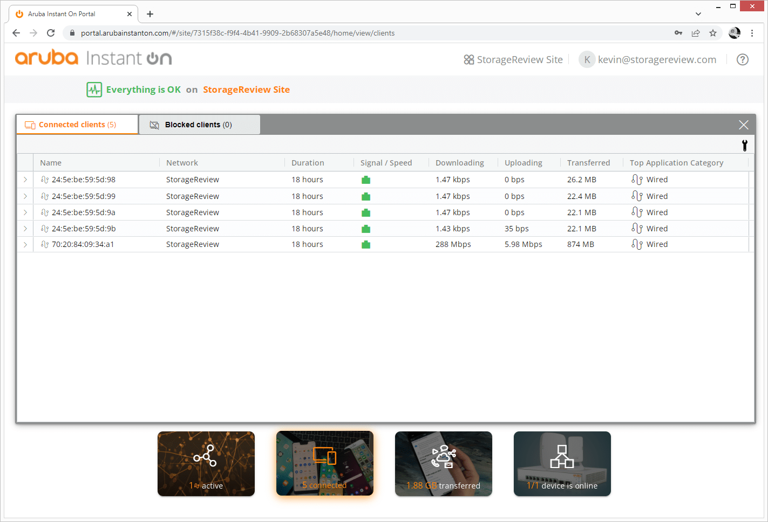Expand row for client 24:5e:be:59:5d:9b
768x522 pixels.
click(x=25, y=229)
